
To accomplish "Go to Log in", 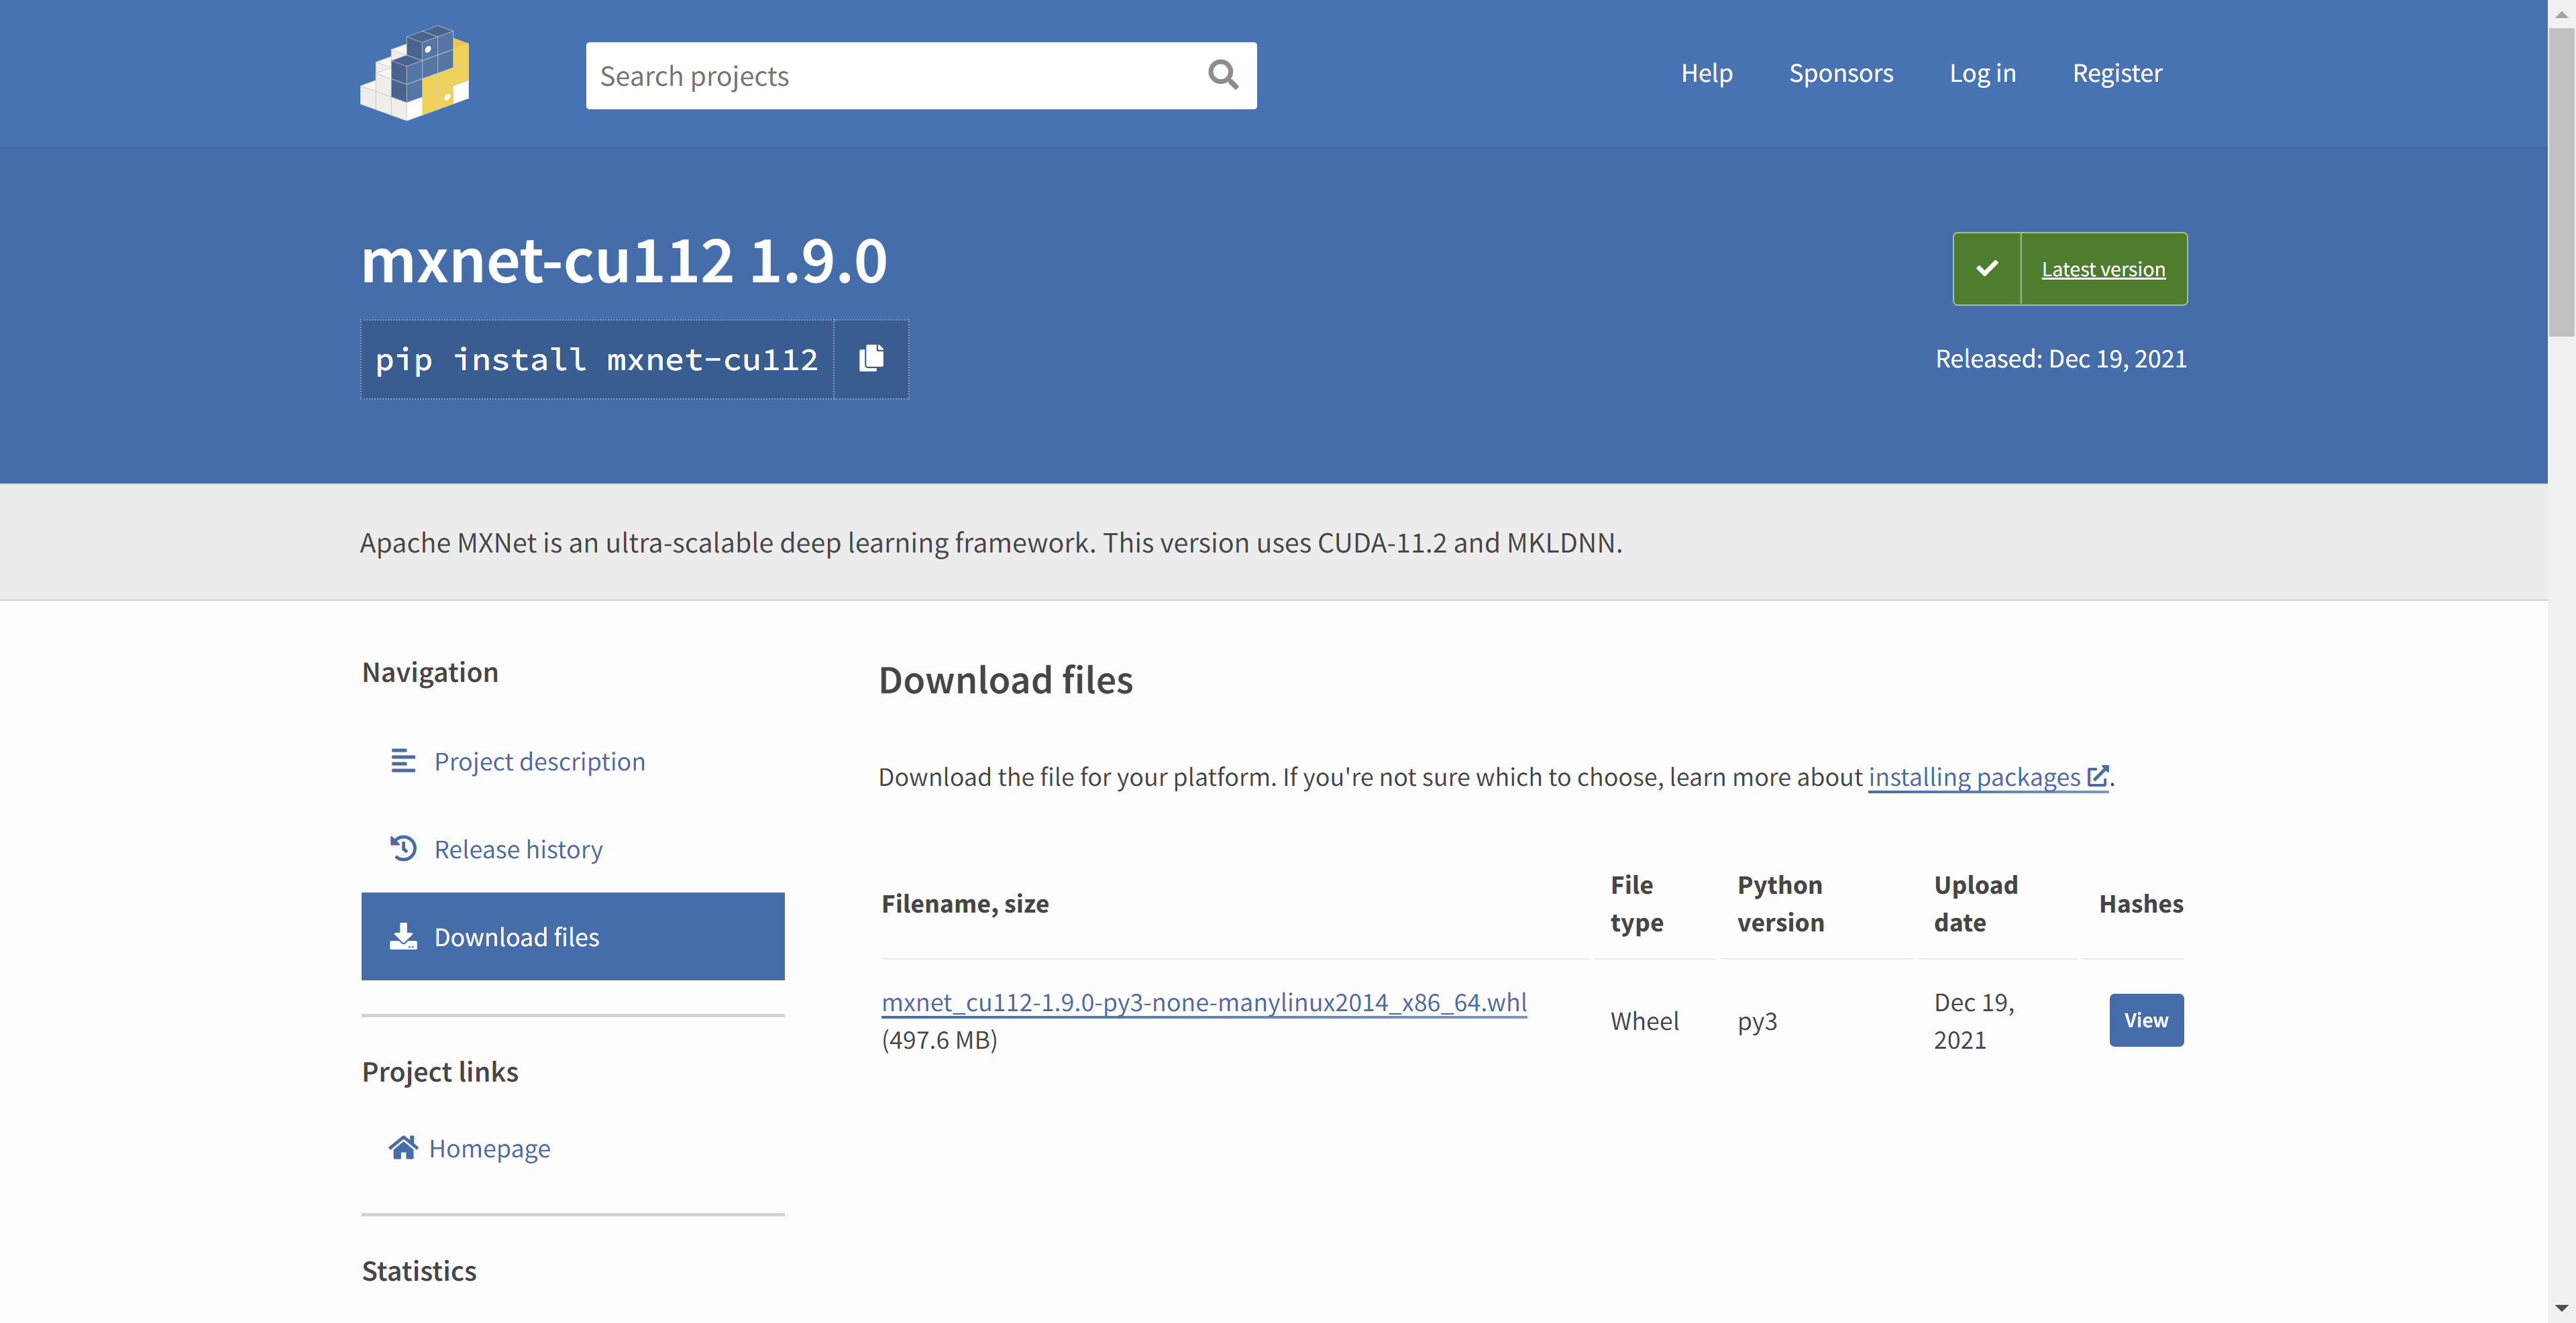I will point(1982,73).
